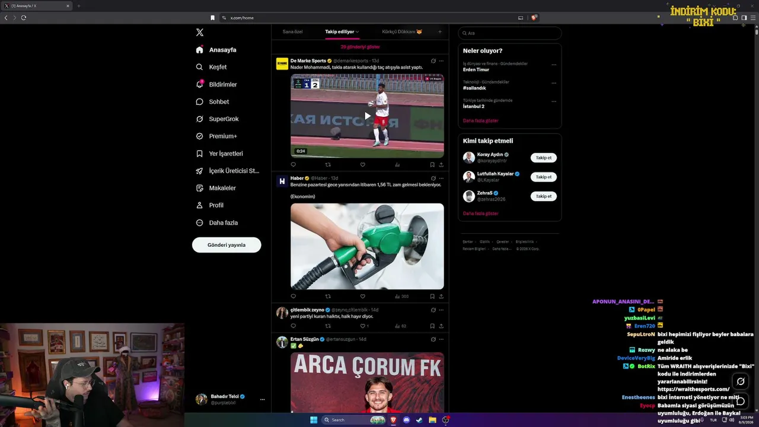Go to Anasayfa in the sidebar
The image size is (759, 427).
[216, 50]
